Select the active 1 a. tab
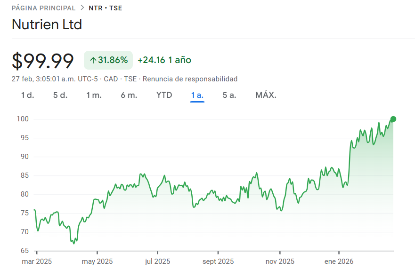 click(x=197, y=95)
